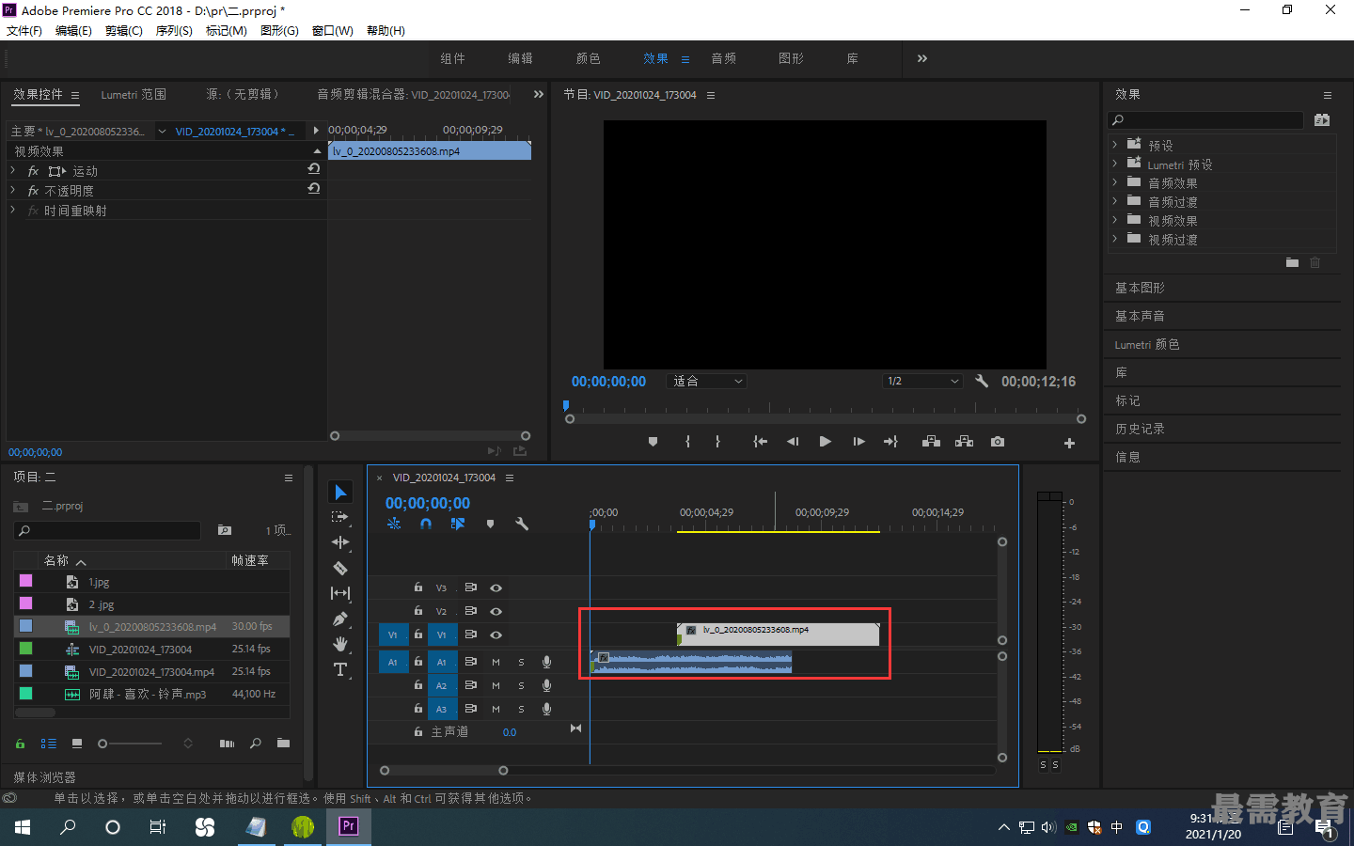
Task: Expand Motion effect properties
Action: 13,170
